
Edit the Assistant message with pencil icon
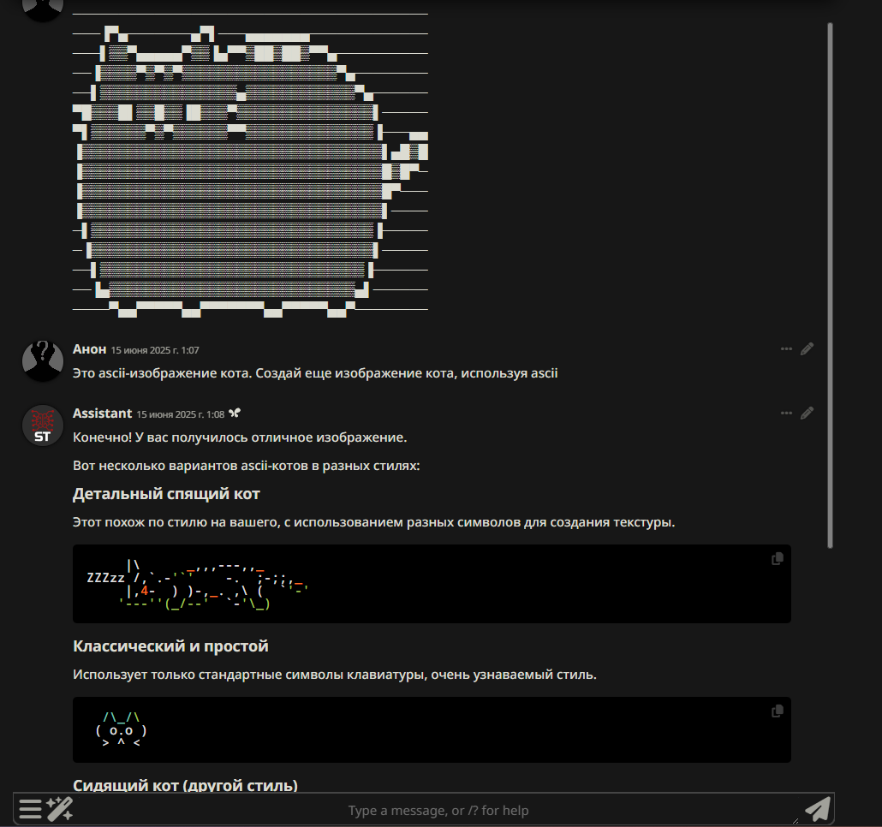[x=808, y=413]
